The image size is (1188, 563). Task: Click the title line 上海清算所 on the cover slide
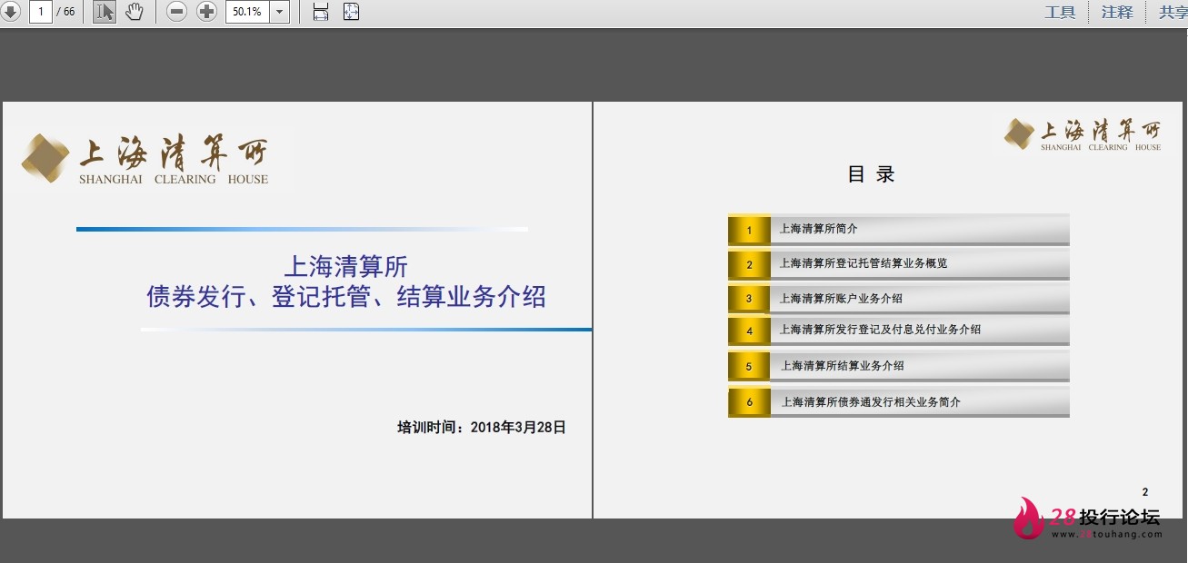[x=346, y=266]
